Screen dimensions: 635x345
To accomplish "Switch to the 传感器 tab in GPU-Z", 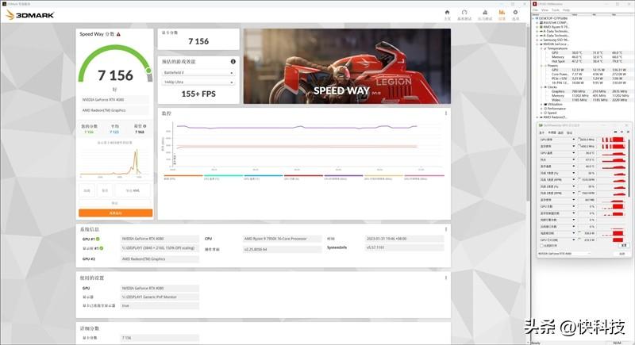I will 552,132.
